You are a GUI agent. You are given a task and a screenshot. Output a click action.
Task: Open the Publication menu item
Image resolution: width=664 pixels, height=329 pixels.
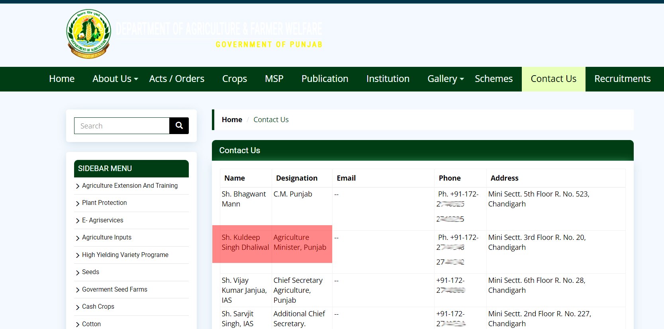pyautogui.click(x=325, y=79)
